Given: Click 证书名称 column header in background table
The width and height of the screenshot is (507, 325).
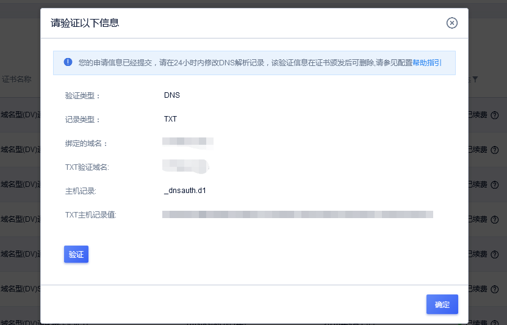Looking at the screenshot, I should click(x=16, y=79).
